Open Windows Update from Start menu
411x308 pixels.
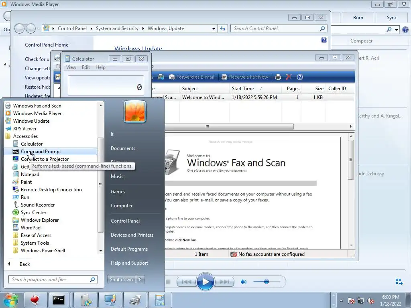pos(31,121)
